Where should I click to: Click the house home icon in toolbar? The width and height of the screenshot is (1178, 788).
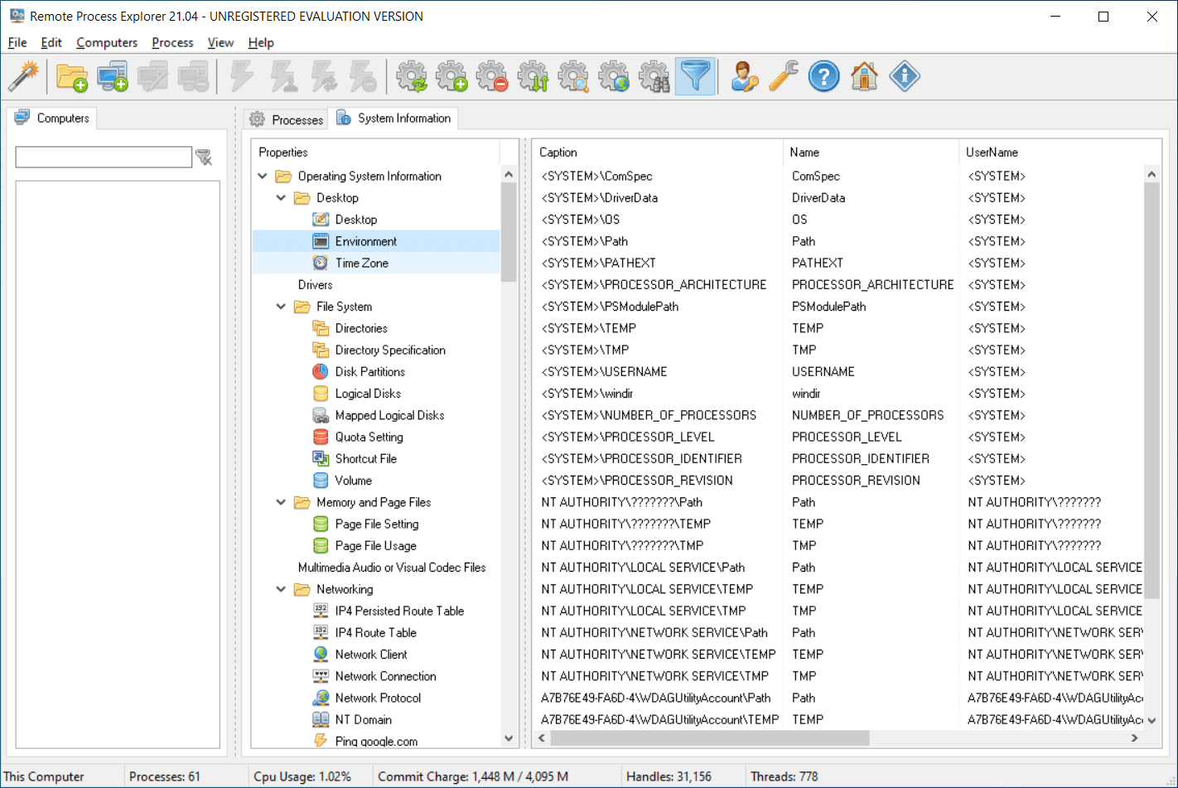(x=864, y=76)
